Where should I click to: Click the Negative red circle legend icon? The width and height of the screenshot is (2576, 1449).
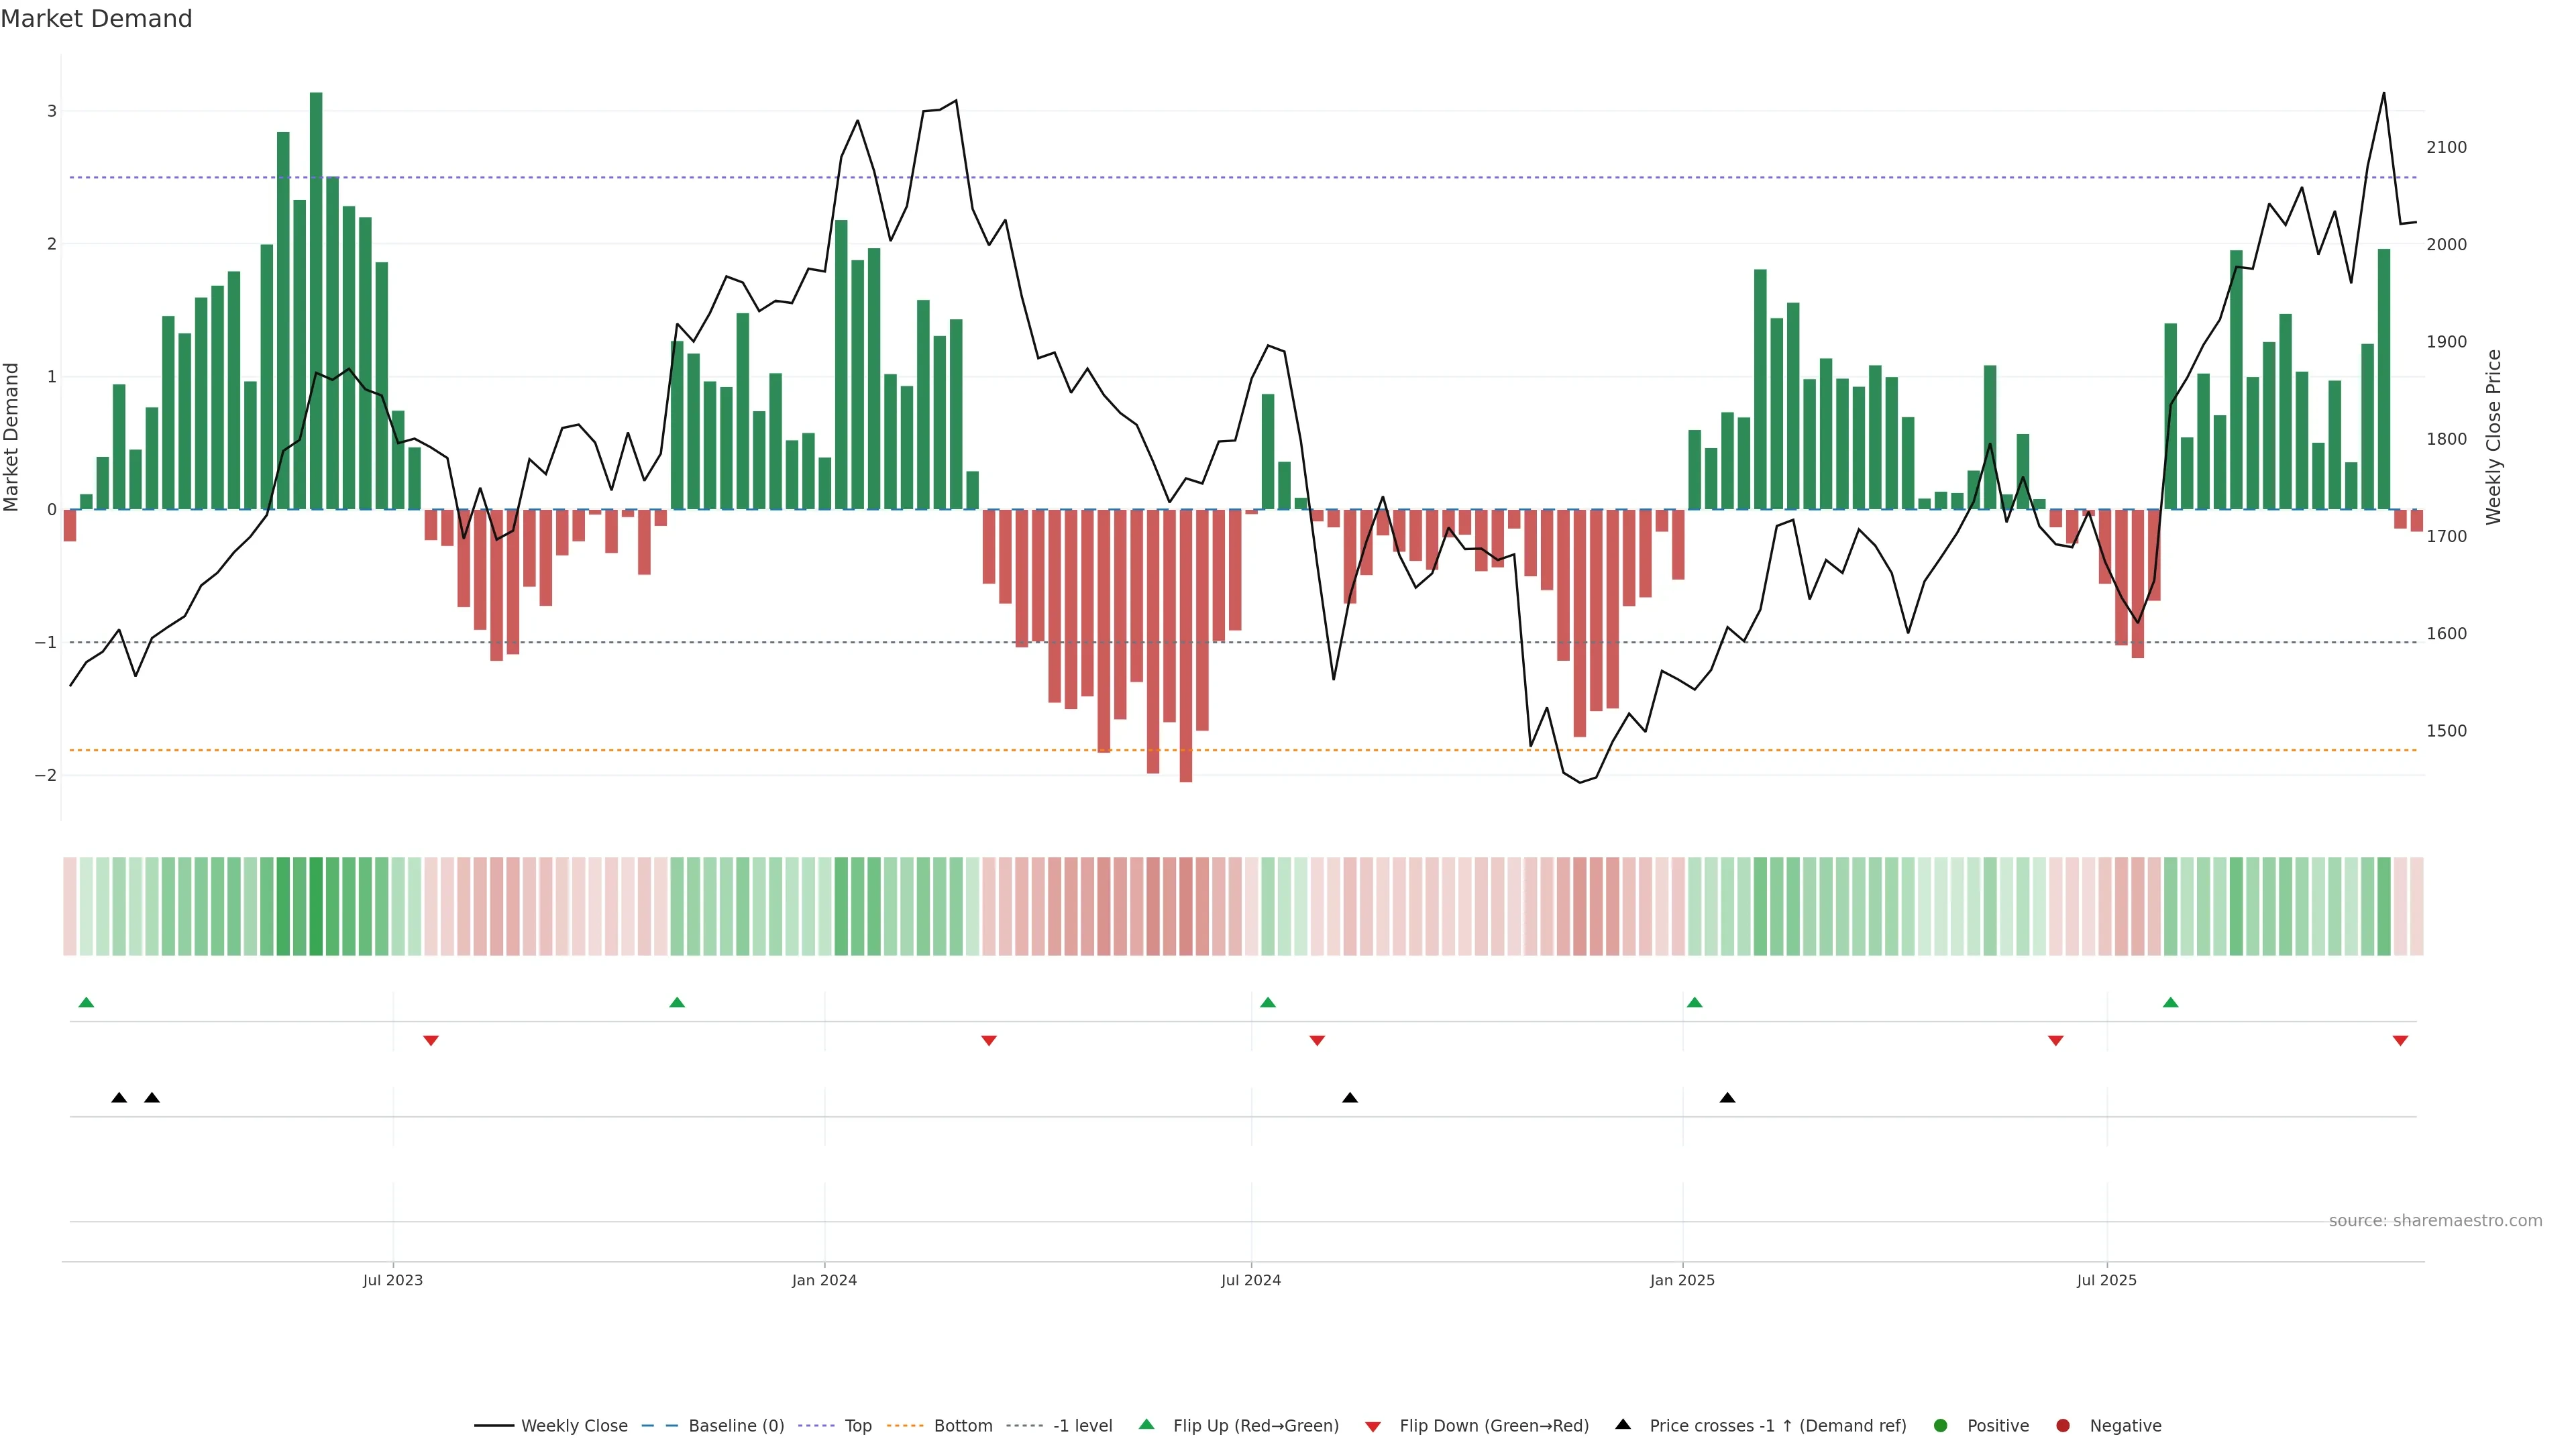coord(2063,1426)
